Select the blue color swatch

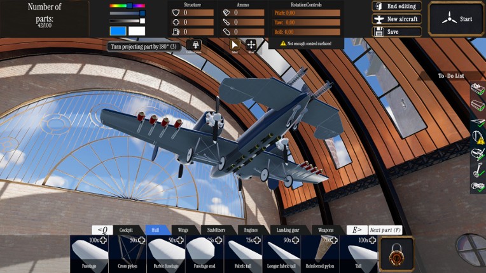(118, 30)
